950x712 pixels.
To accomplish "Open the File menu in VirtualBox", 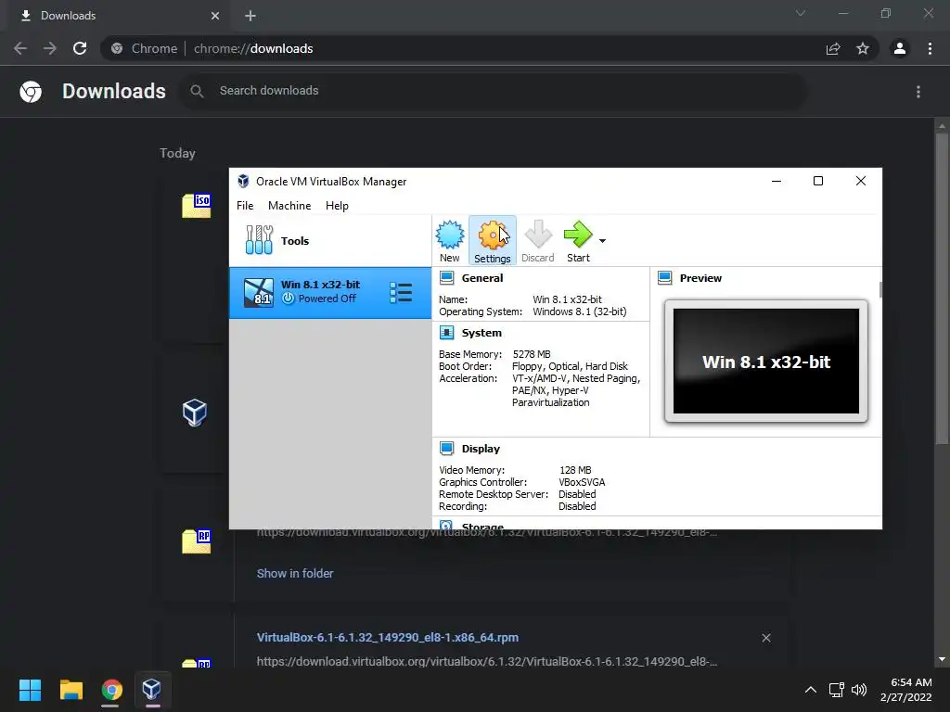I will pyautogui.click(x=245, y=206).
